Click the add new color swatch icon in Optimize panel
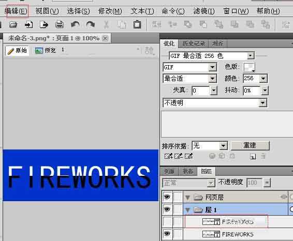 pyautogui.click(x=253, y=156)
